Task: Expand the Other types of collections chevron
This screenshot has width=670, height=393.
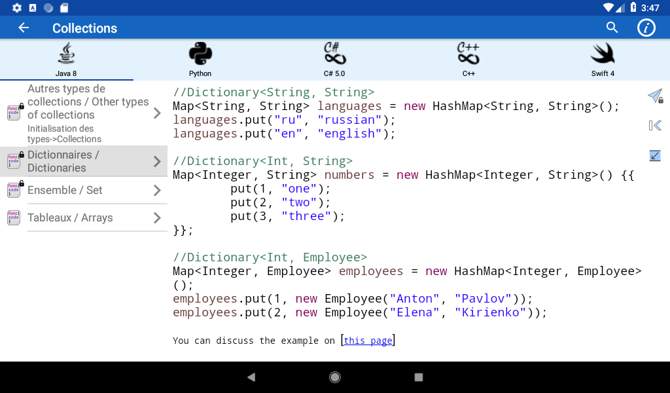Action: (157, 113)
